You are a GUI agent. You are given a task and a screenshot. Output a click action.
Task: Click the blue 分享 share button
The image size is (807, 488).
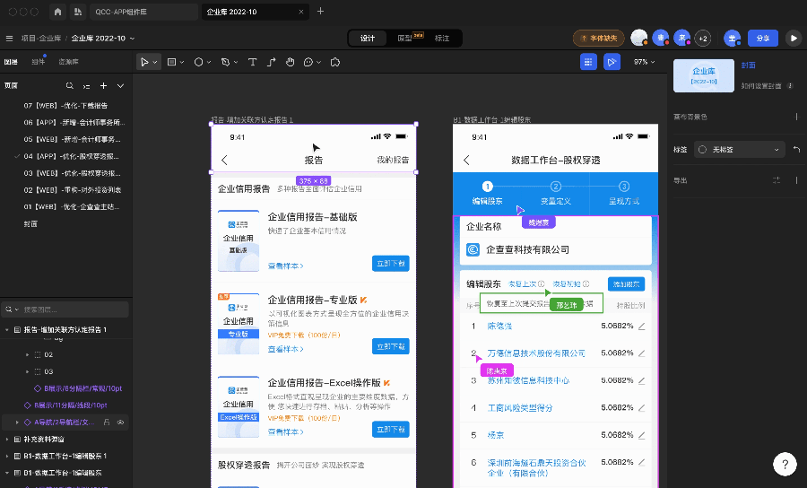coord(762,38)
